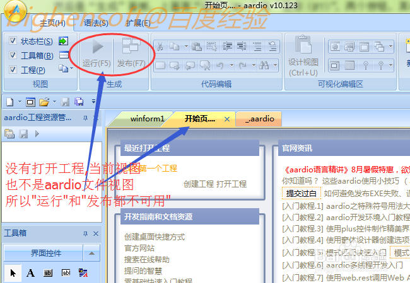This screenshot has width=410, height=283.
Task: Switch to the 扩展(E) ribbon tab
Action: 138,23
